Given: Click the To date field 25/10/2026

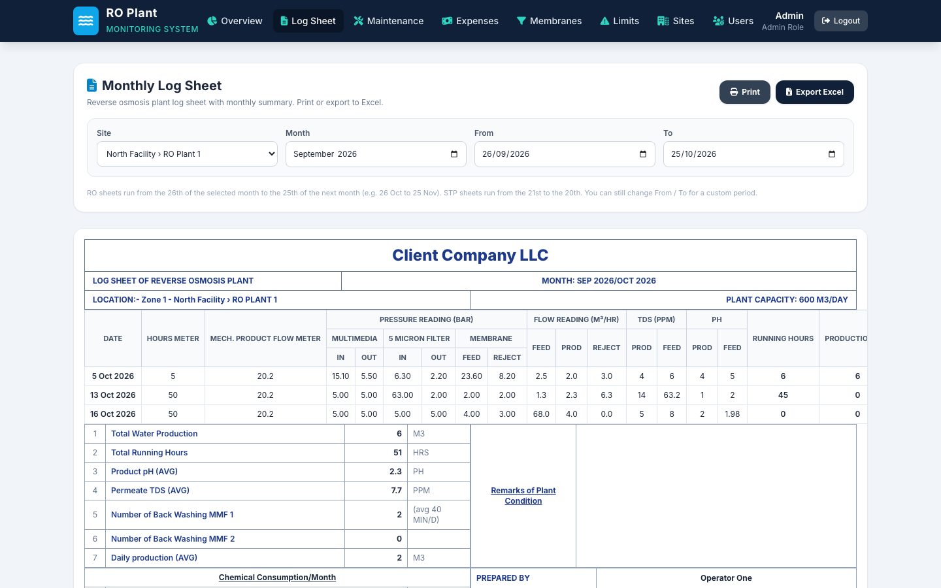Looking at the screenshot, I should [x=753, y=154].
